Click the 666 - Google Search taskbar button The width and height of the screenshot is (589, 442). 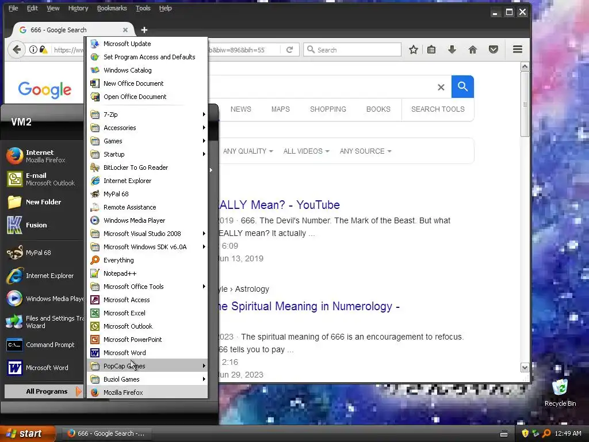[106, 433]
